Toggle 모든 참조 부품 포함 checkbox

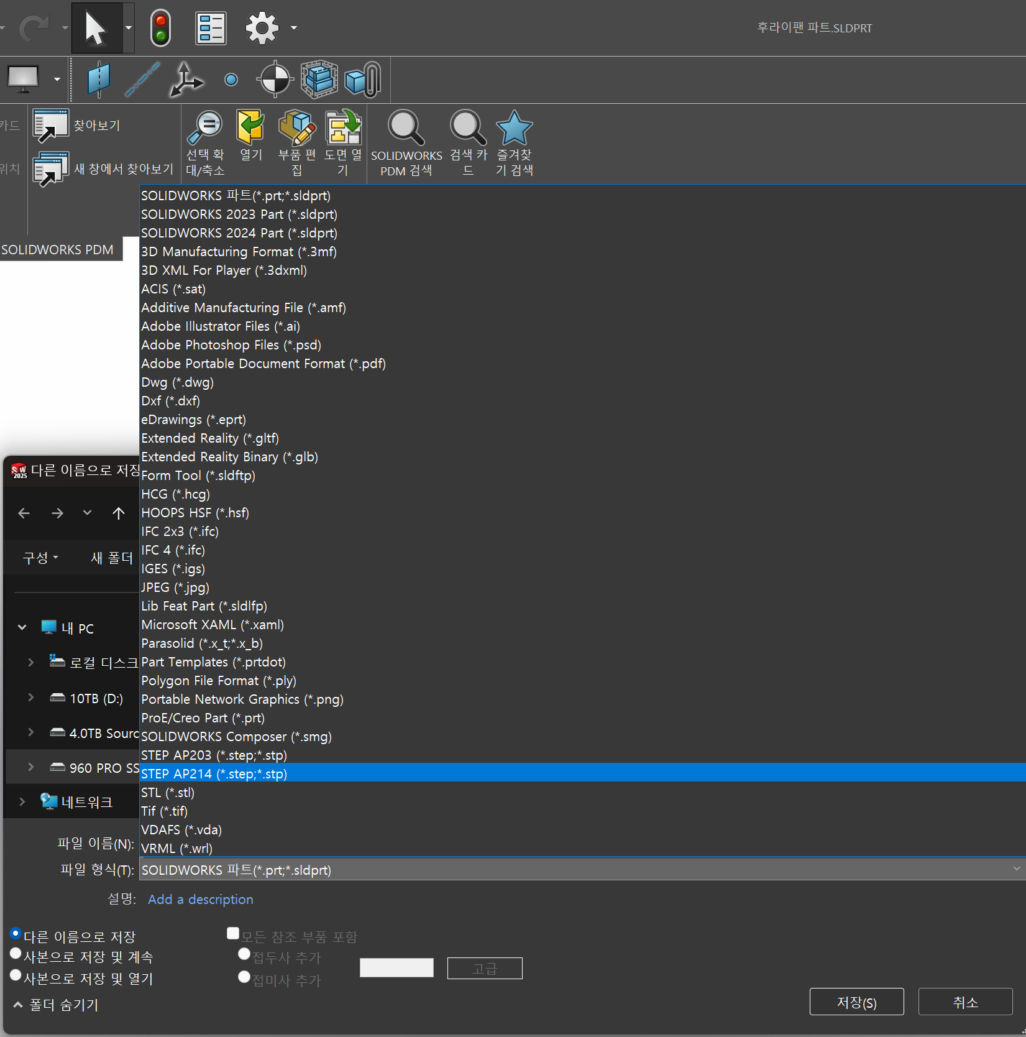tap(233, 933)
